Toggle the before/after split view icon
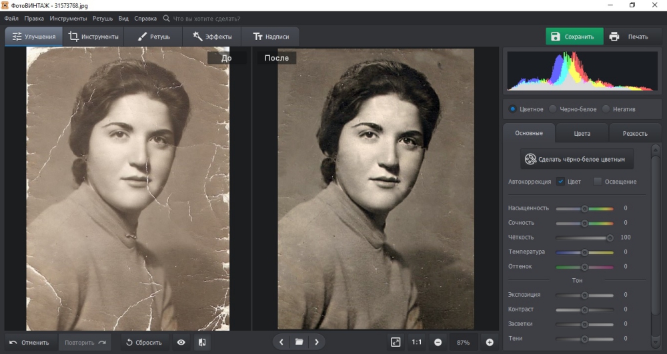 (202, 343)
